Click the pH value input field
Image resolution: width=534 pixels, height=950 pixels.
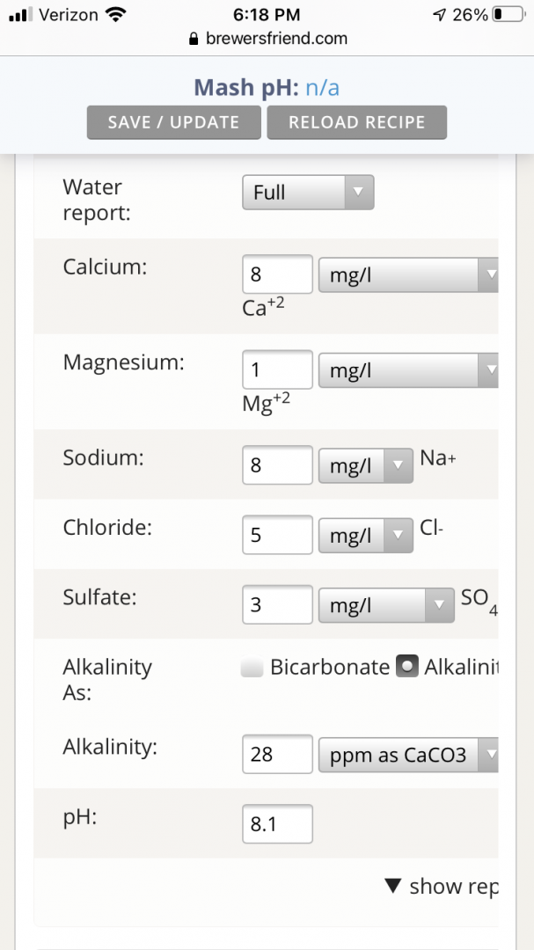[277, 824]
